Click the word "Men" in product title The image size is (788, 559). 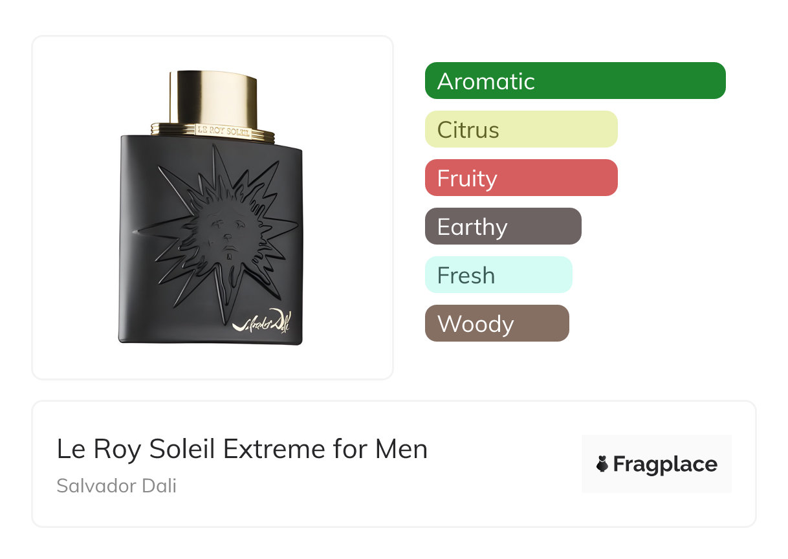[402, 448]
